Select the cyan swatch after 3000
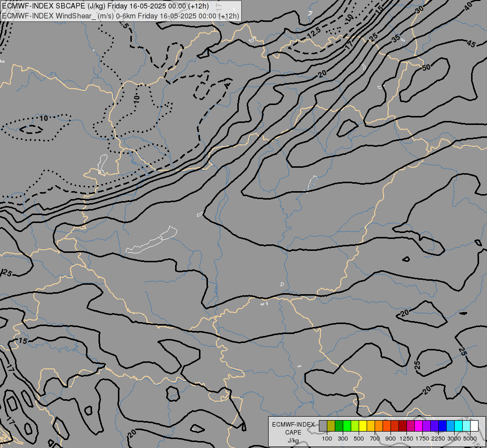This screenshot has height=448, width=487. pyautogui.click(x=458, y=426)
